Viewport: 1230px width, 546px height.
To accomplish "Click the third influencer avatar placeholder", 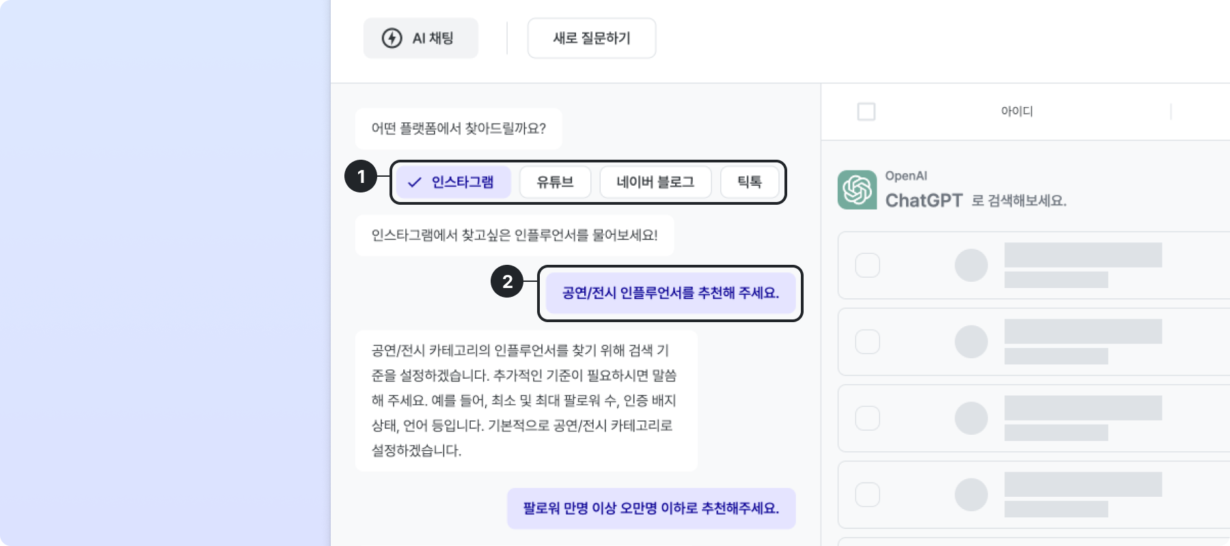I will 971,418.
